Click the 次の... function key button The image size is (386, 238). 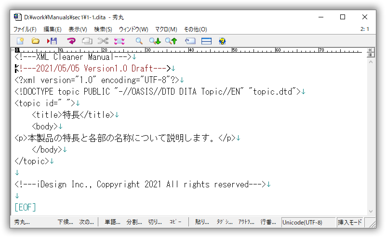86,222
